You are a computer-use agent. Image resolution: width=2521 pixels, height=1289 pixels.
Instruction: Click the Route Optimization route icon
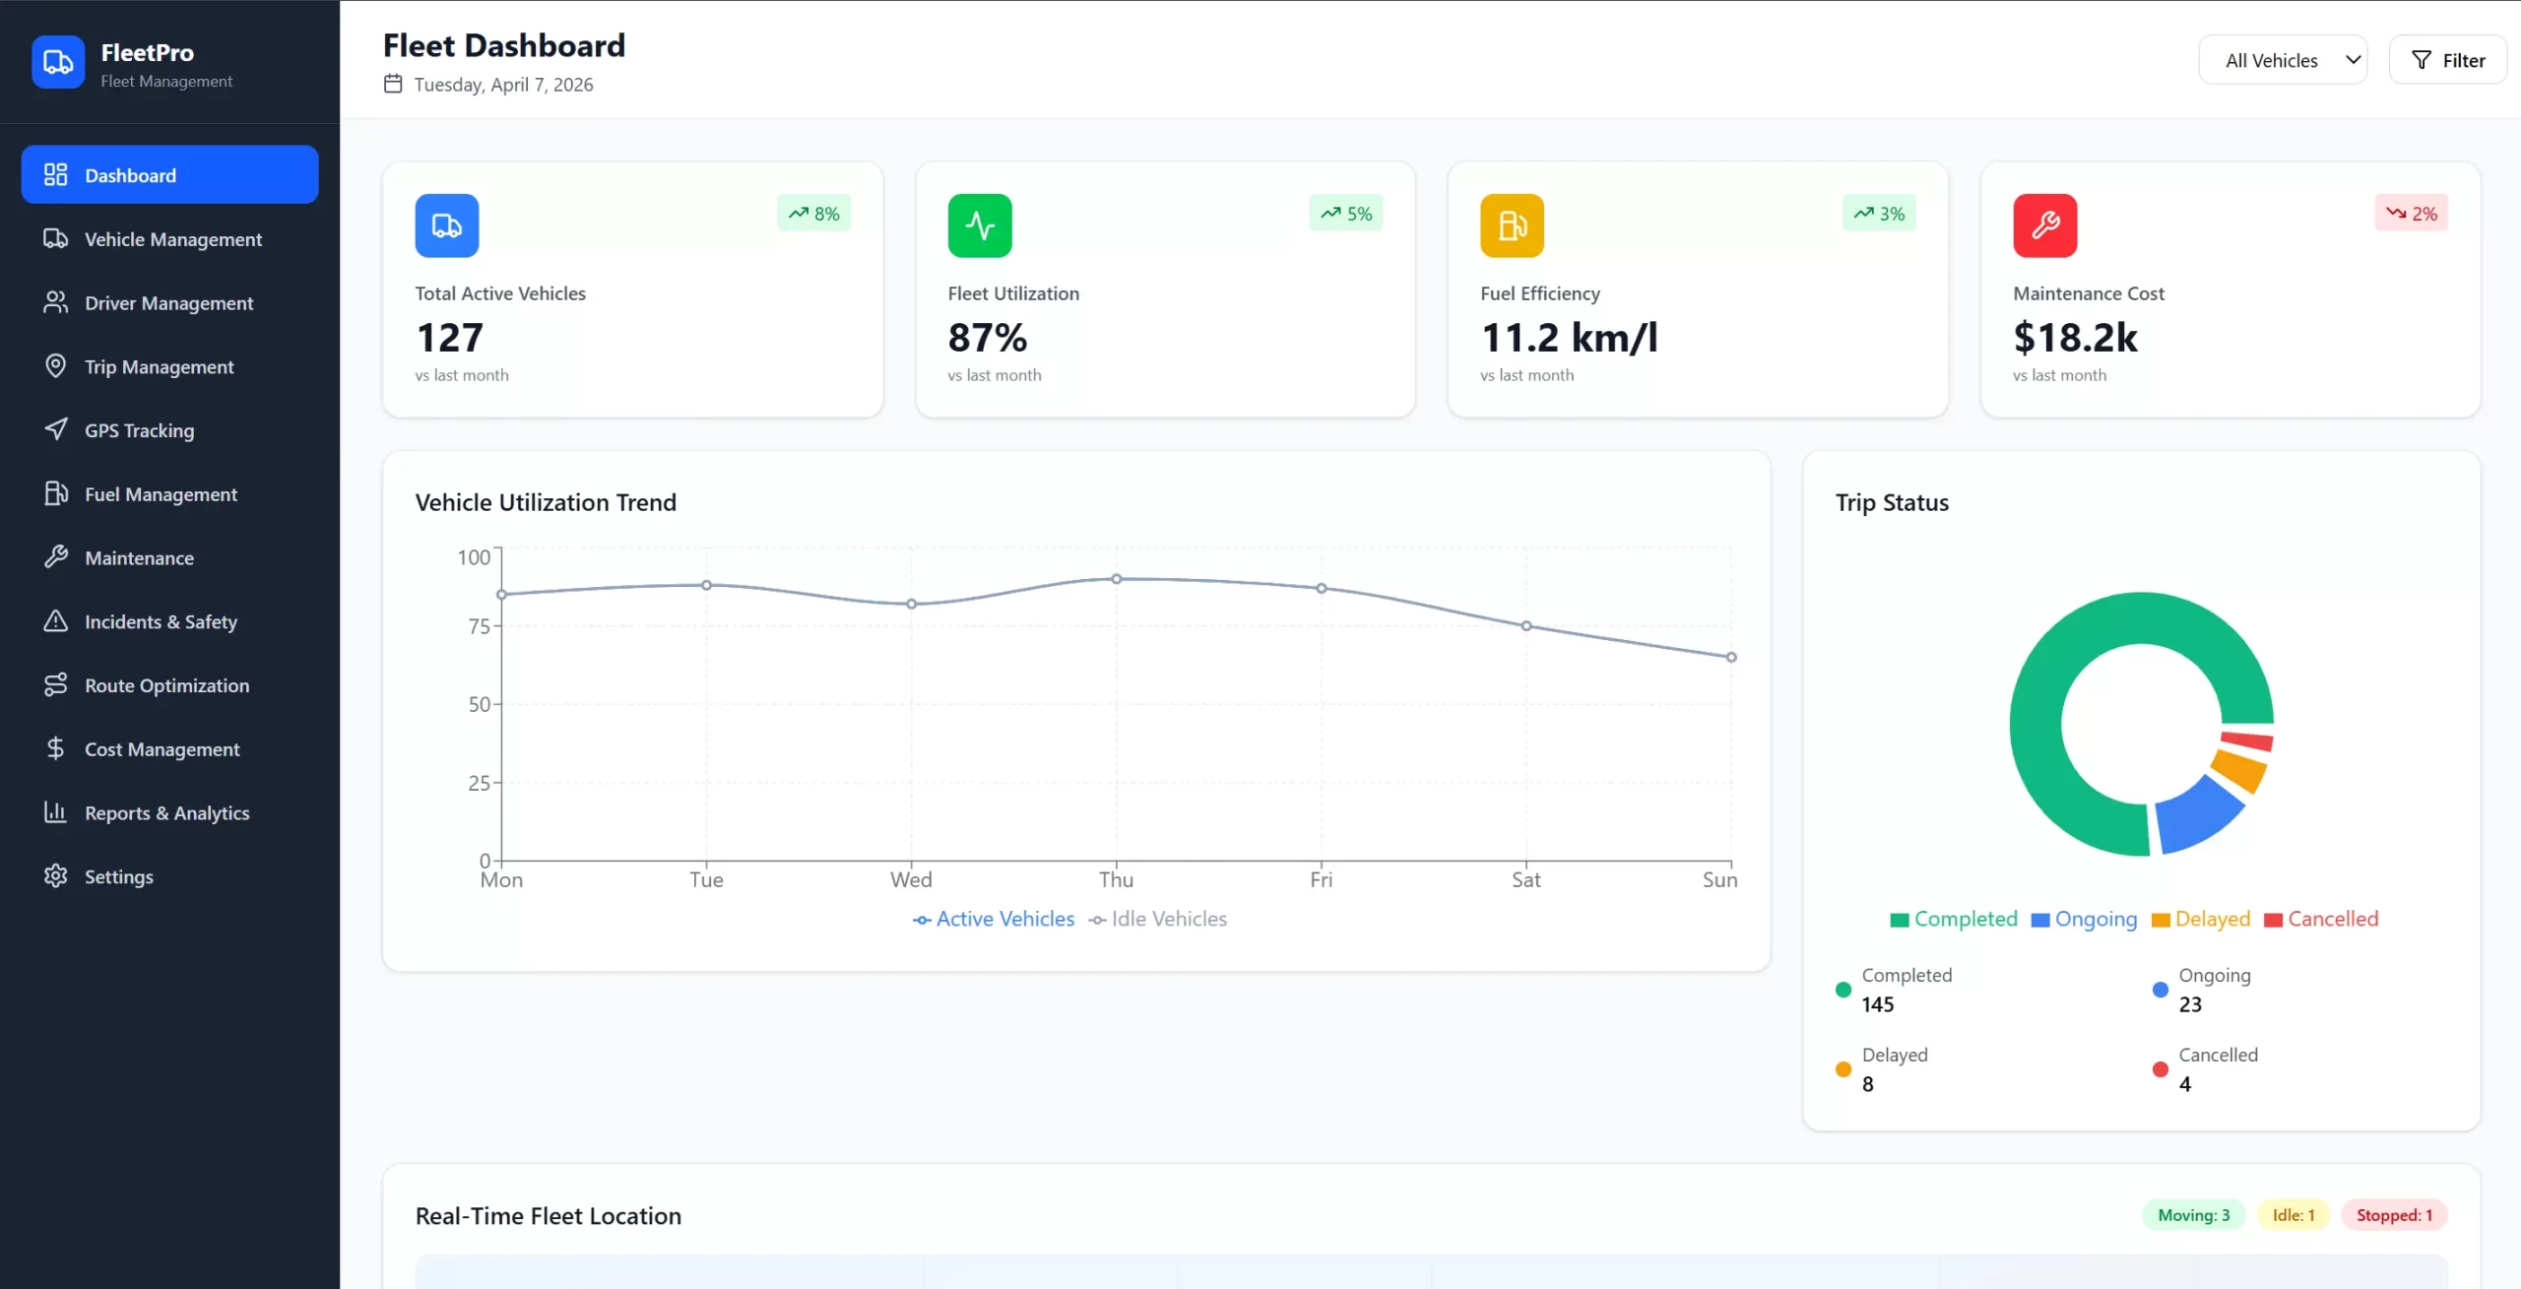click(56, 685)
